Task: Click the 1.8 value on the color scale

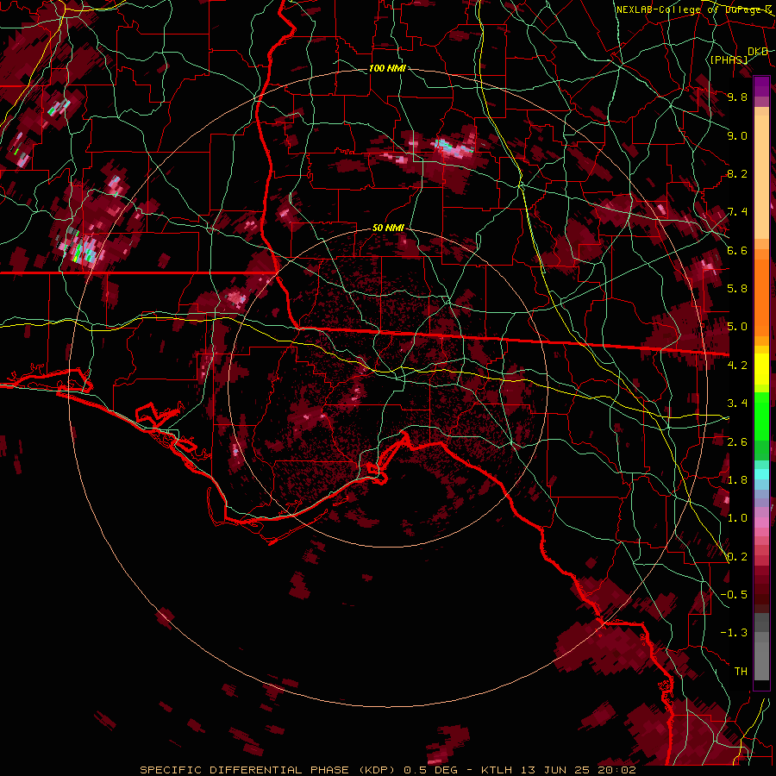Action: point(737,480)
